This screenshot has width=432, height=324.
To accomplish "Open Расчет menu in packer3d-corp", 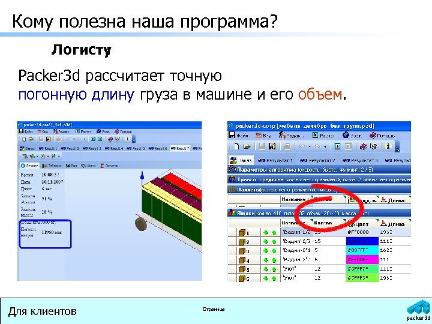I will (323, 135).
